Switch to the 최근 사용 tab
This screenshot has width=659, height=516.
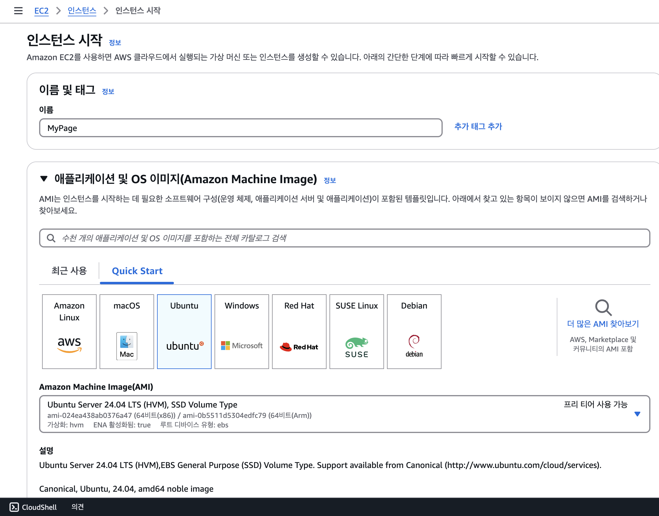(x=69, y=271)
